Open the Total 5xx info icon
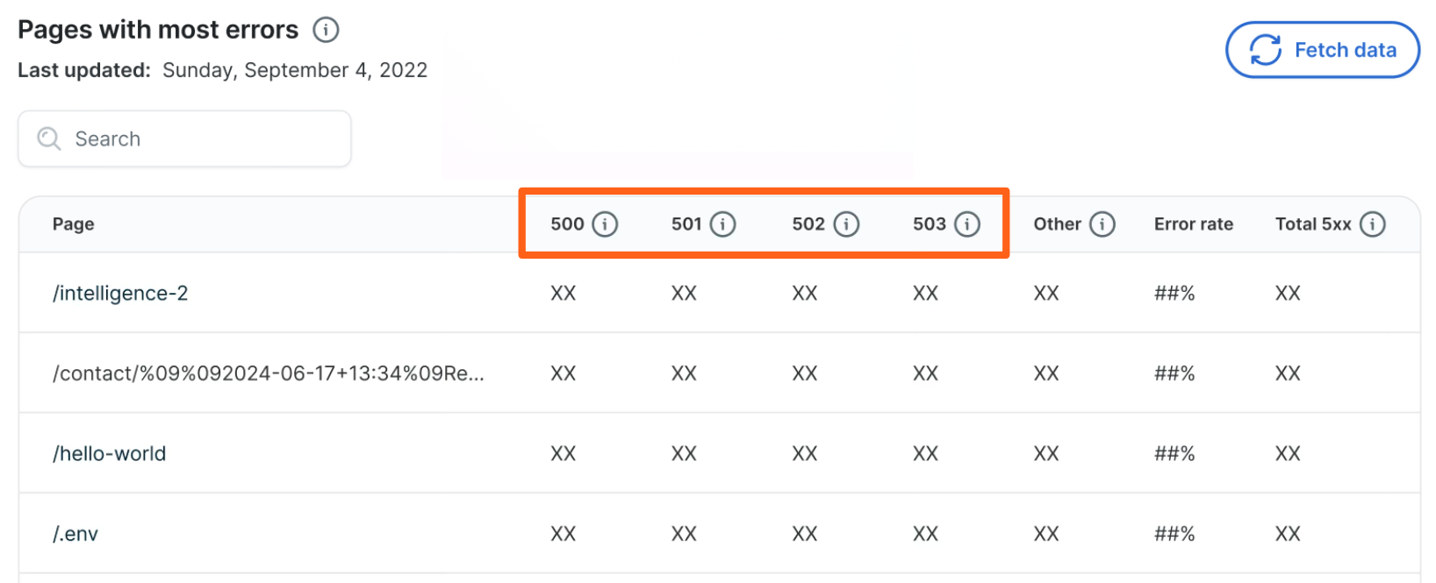 point(1372,224)
